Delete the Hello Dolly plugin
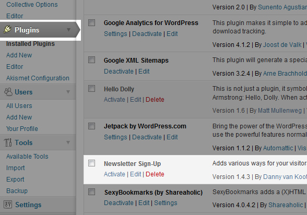307x215 pixels. (155, 100)
